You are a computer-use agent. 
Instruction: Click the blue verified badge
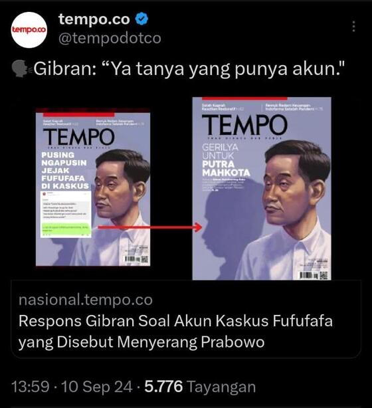point(142,19)
